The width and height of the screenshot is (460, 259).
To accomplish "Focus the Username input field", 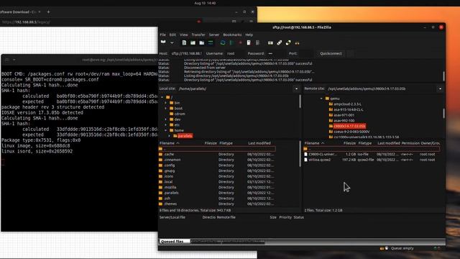I will click(x=235, y=53).
